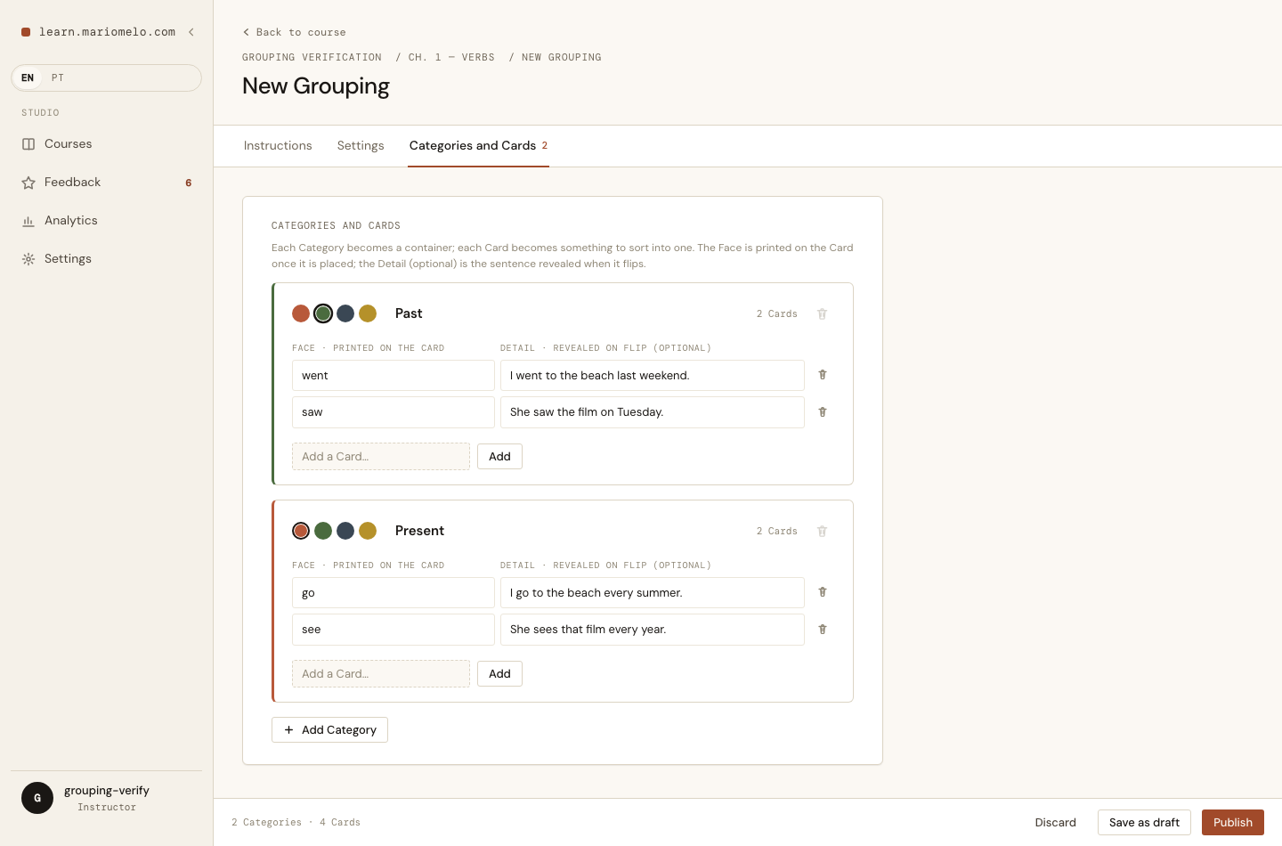
Task: Edit the Present category name
Action: [x=419, y=531]
